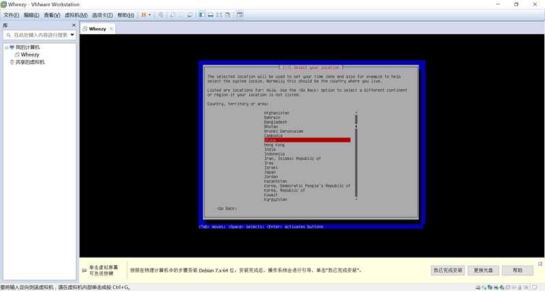The image size is (545, 291).
Task: Click the hard disk device icon in status bar
Action: (478, 288)
